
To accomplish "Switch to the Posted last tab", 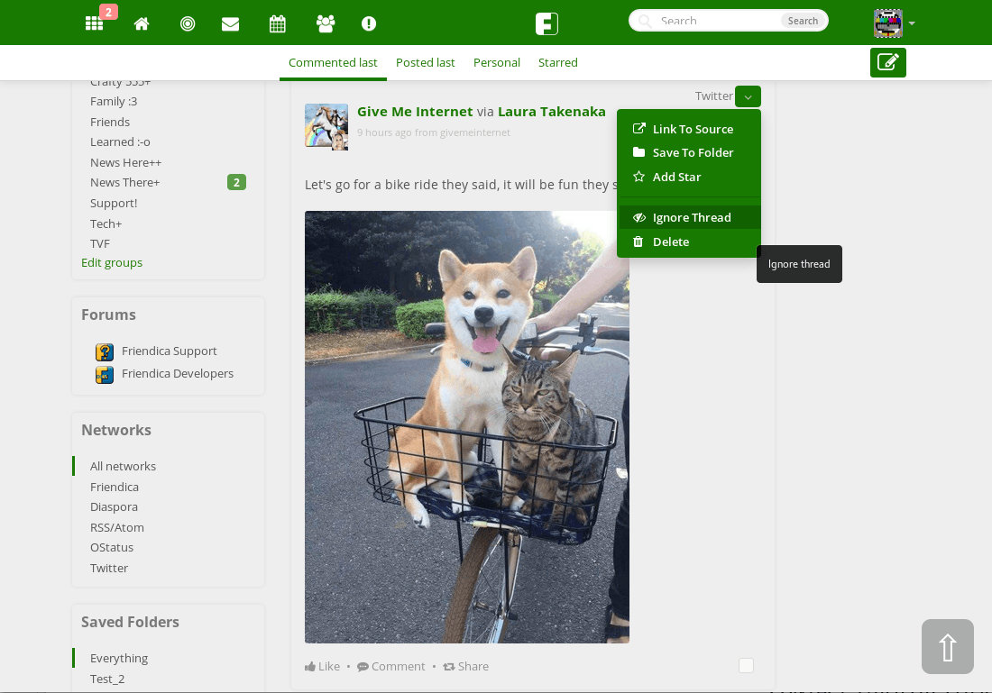I will (426, 62).
